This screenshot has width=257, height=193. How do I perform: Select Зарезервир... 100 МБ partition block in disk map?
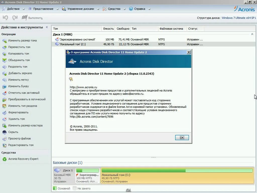pos(88,175)
